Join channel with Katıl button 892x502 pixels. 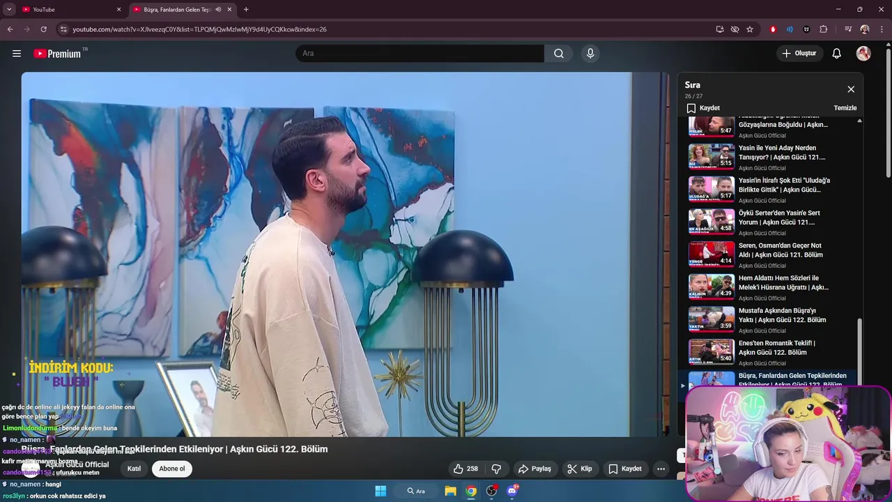[134, 469]
